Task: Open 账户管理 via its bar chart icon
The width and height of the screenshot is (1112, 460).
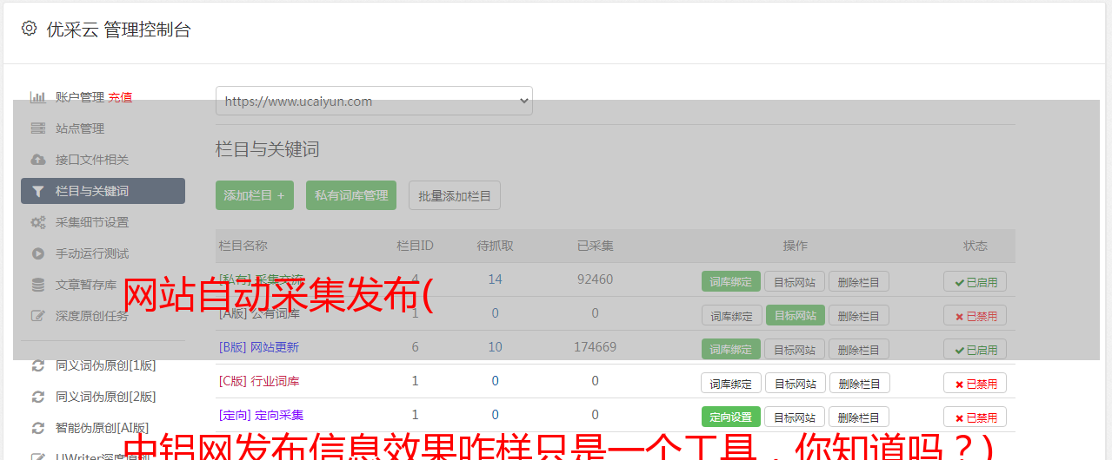Action: click(38, 97)
